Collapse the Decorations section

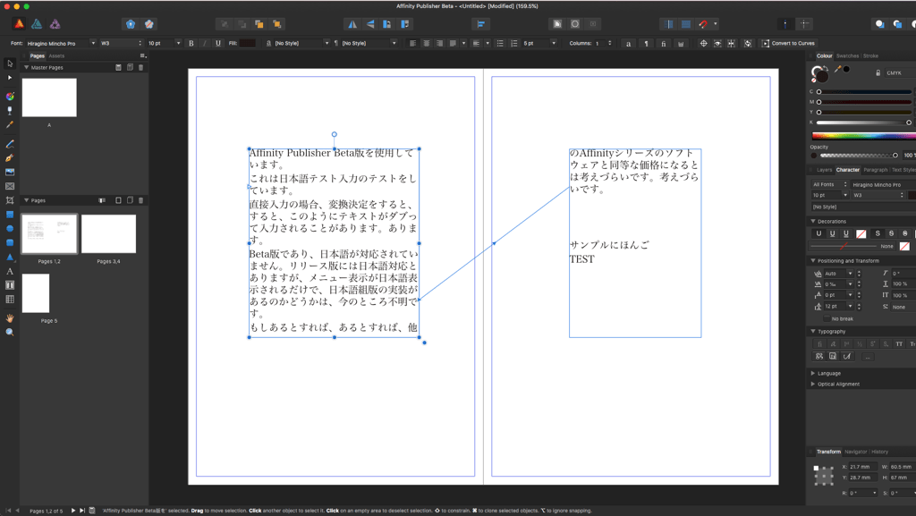[813, 221]
